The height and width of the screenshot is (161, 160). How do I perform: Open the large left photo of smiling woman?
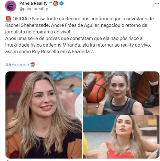[44, 115]
